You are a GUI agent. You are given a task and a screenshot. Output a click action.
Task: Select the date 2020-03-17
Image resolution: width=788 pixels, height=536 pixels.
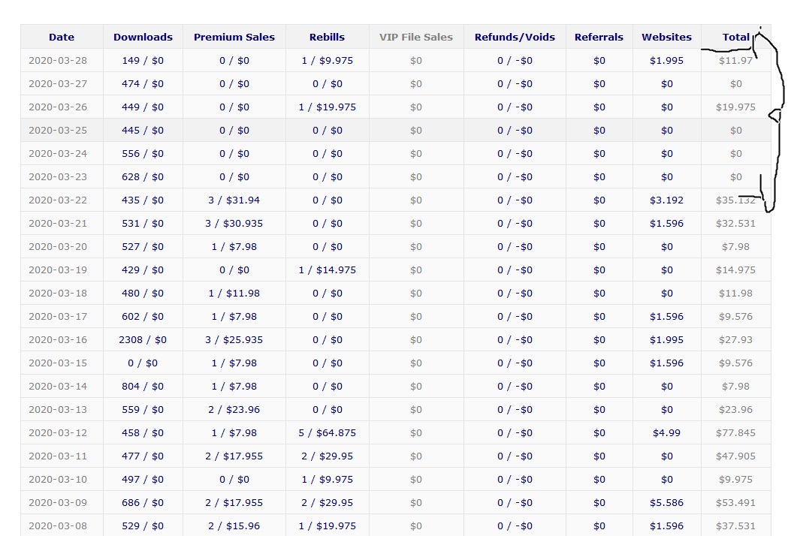point(58,317)
